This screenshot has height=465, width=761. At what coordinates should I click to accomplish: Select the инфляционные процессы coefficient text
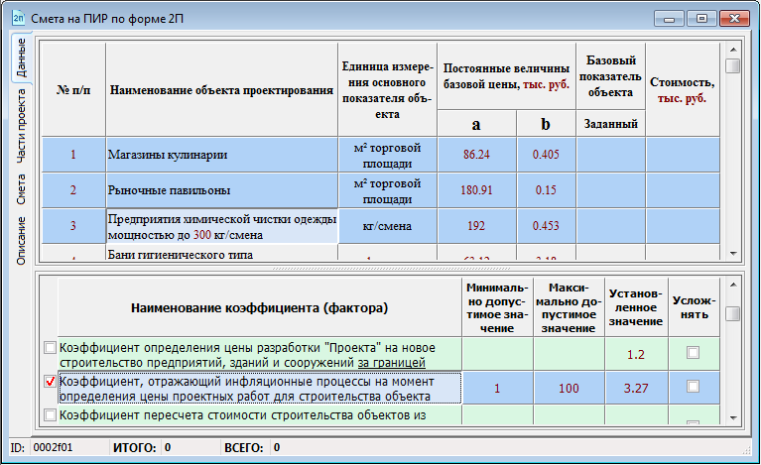point(260,389)
